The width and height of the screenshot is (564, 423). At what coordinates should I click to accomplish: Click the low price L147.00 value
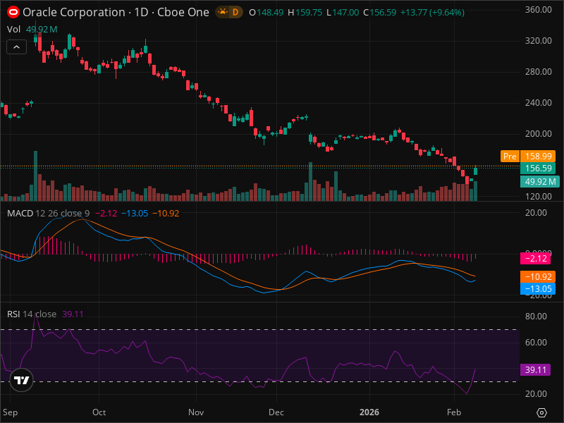click(x=343, y=12)
